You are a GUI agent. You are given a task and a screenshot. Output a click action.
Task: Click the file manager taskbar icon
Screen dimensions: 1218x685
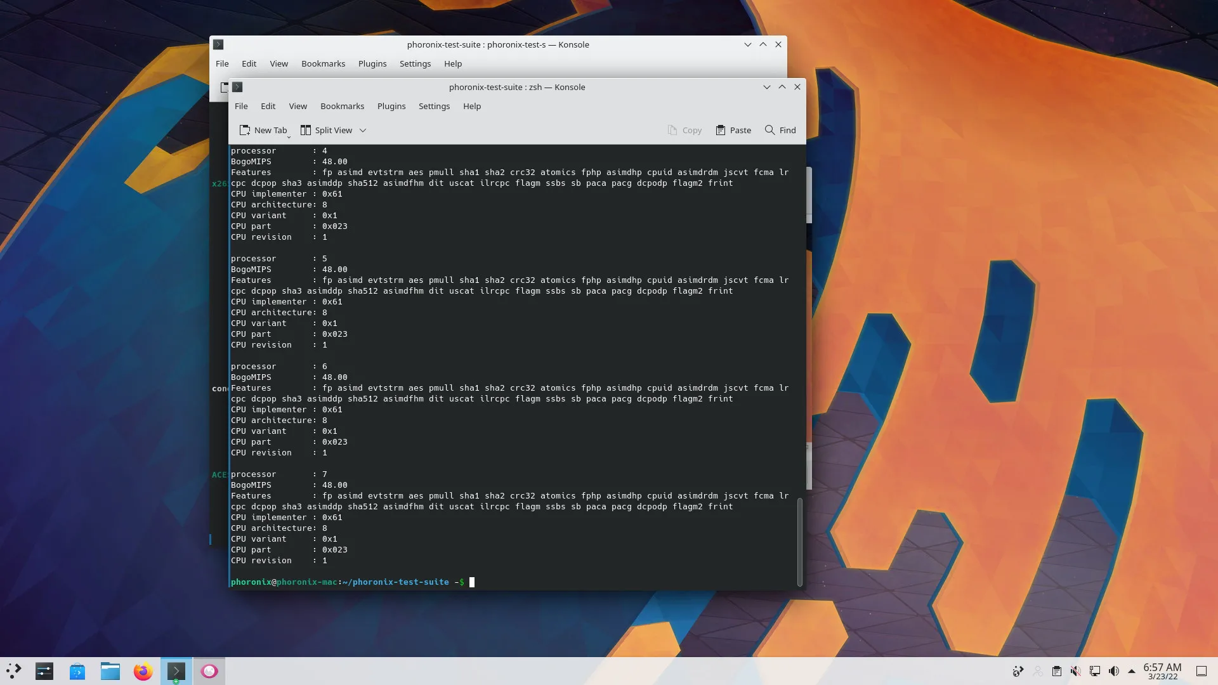tap(110, 670)
